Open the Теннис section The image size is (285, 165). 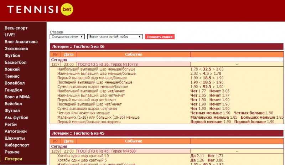click(x=12, y=76)
